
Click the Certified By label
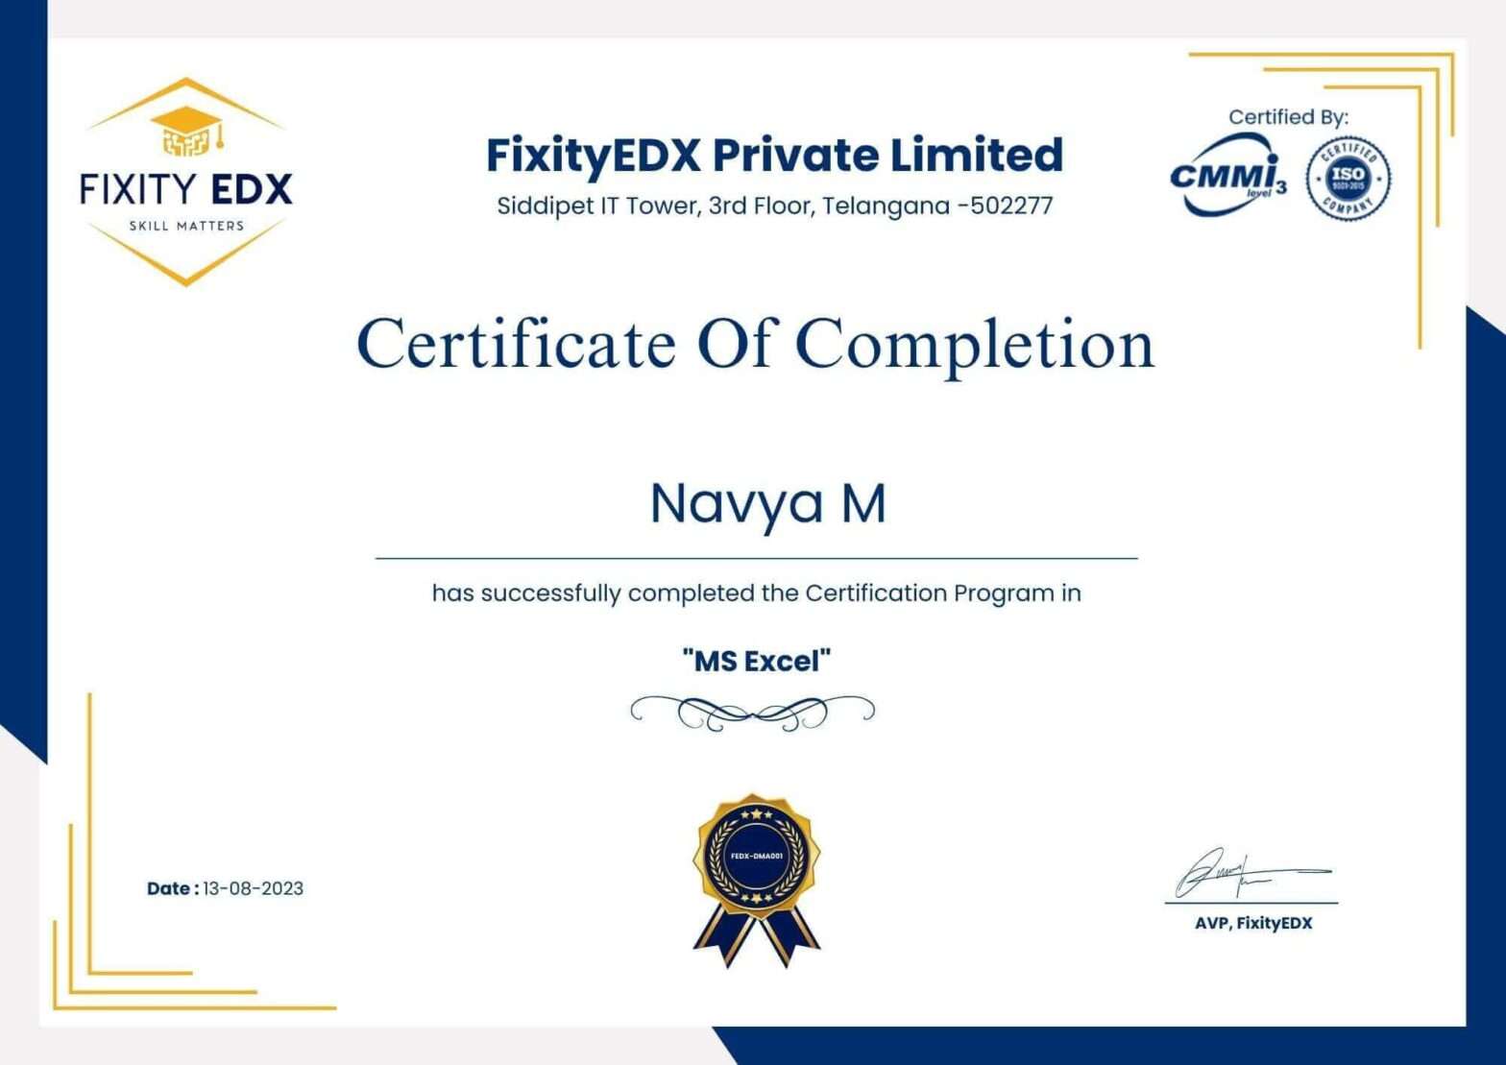pos(1287,117)
